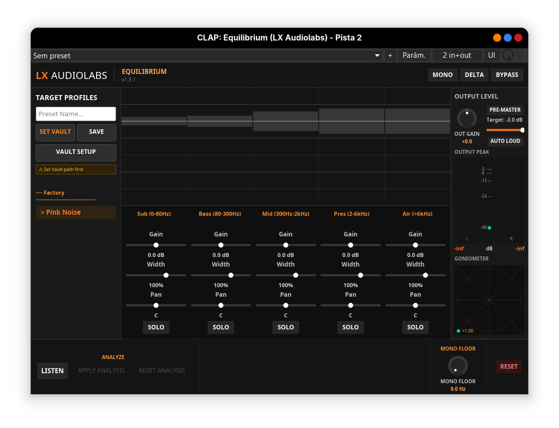The width and height of the screenshot is (559, 428).
Task: Open the 2 in+out routing menu
Action: (x=456, y=55)
